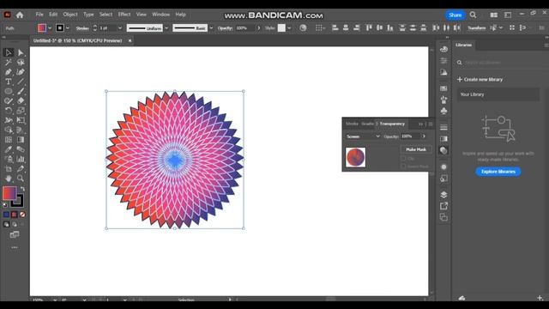Viewport: 549px width, 309px height.
Task: Expand the control bar Opacity arrow
Action: pyautogui.click(x=259, y=28)
